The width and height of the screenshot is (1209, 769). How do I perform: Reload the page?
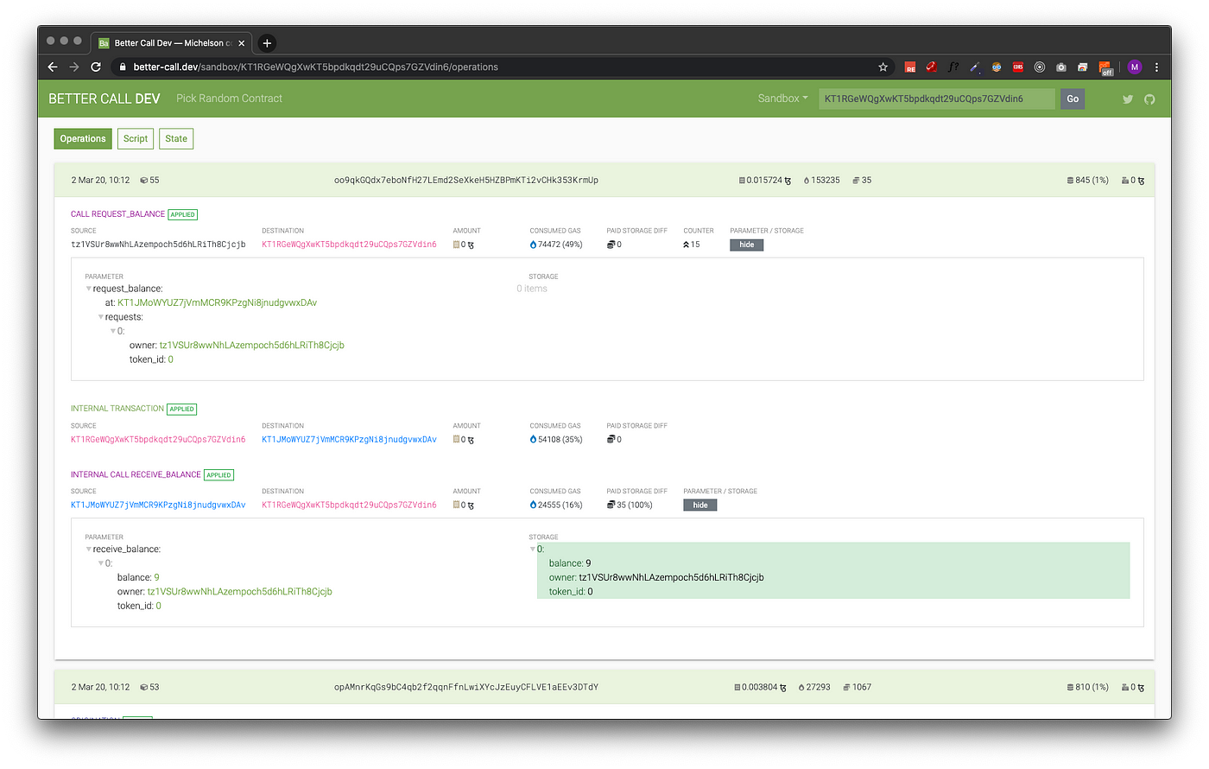pyautogui.click(x=96, y=67)
